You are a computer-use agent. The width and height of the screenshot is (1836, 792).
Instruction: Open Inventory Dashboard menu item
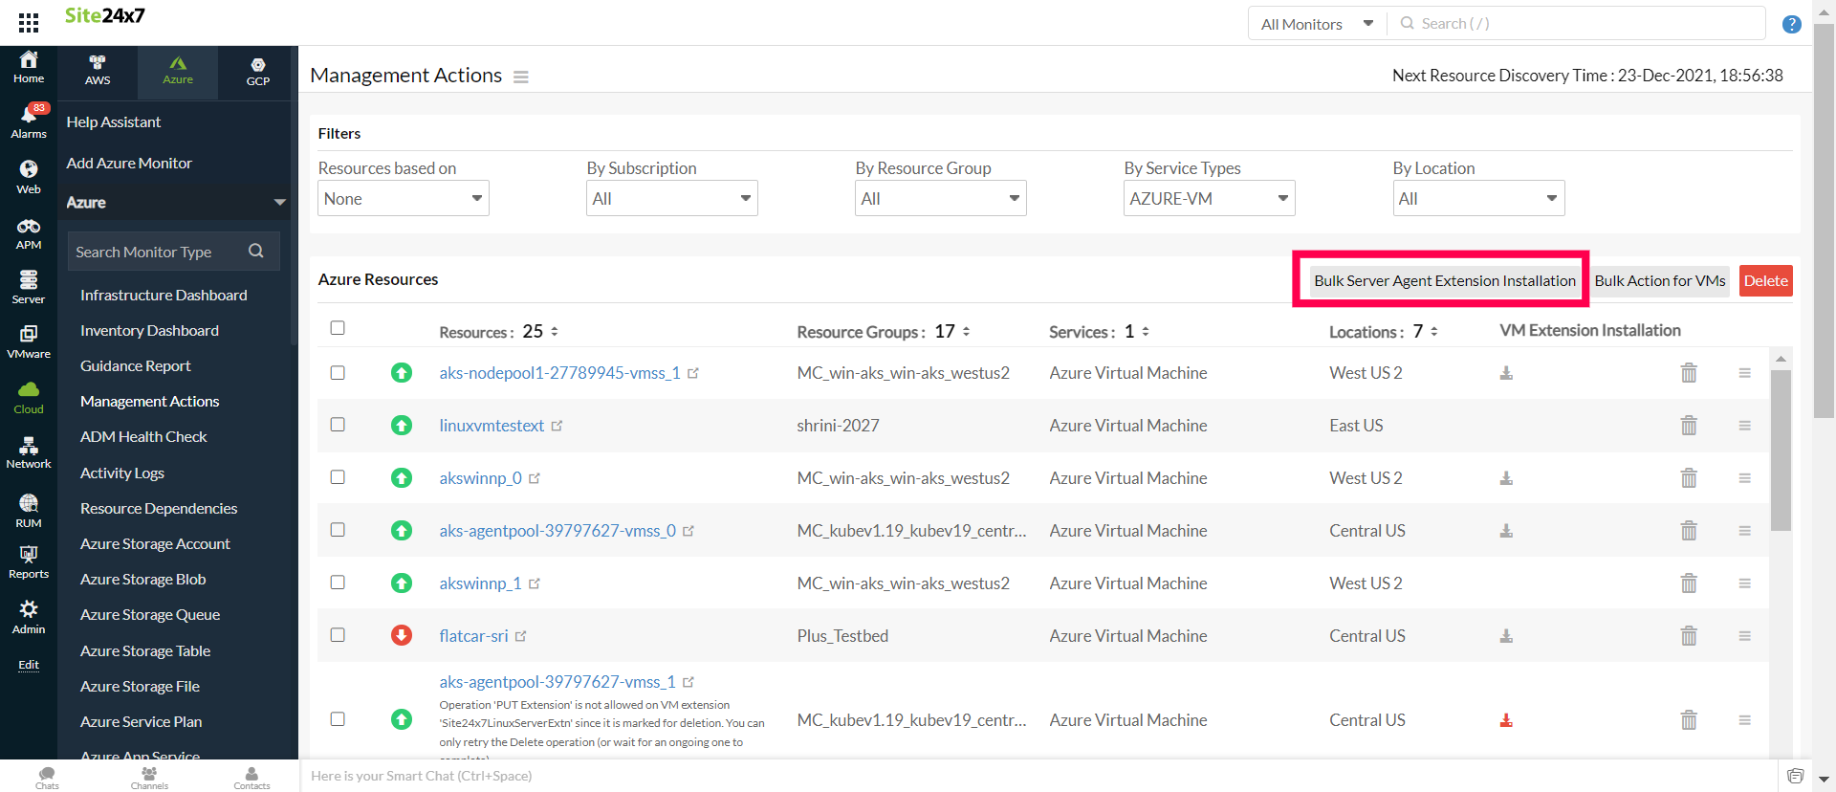149,331
